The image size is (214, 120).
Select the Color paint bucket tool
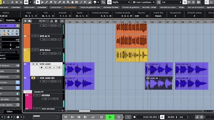point(90,2)
